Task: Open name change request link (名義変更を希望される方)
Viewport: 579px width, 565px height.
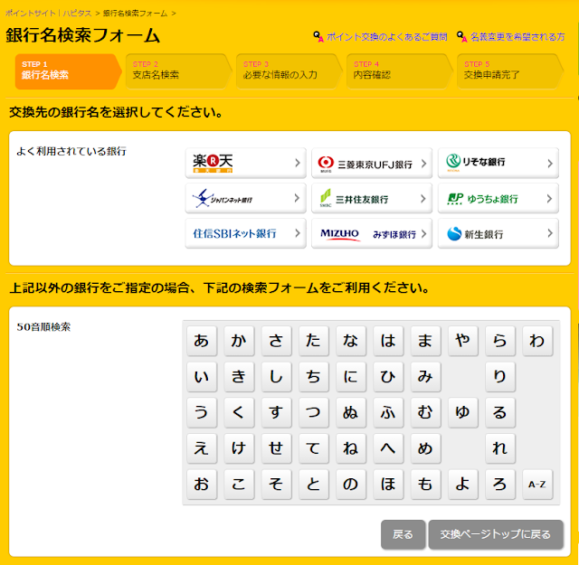Action: [x=517, y=37]
